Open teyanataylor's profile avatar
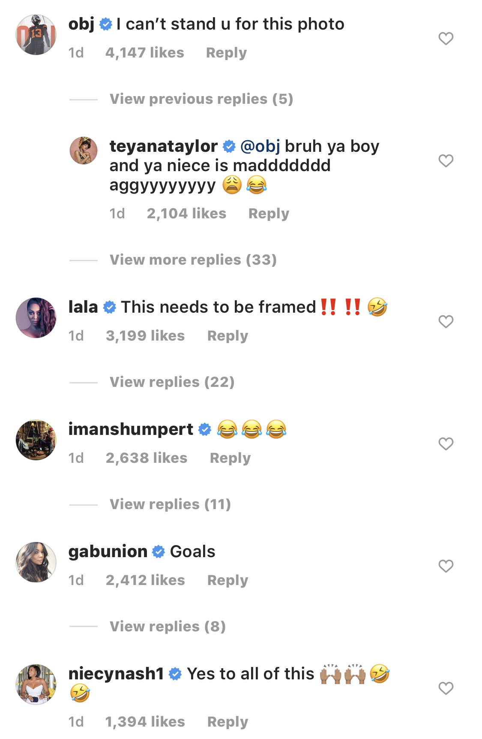 pos(84,151)
